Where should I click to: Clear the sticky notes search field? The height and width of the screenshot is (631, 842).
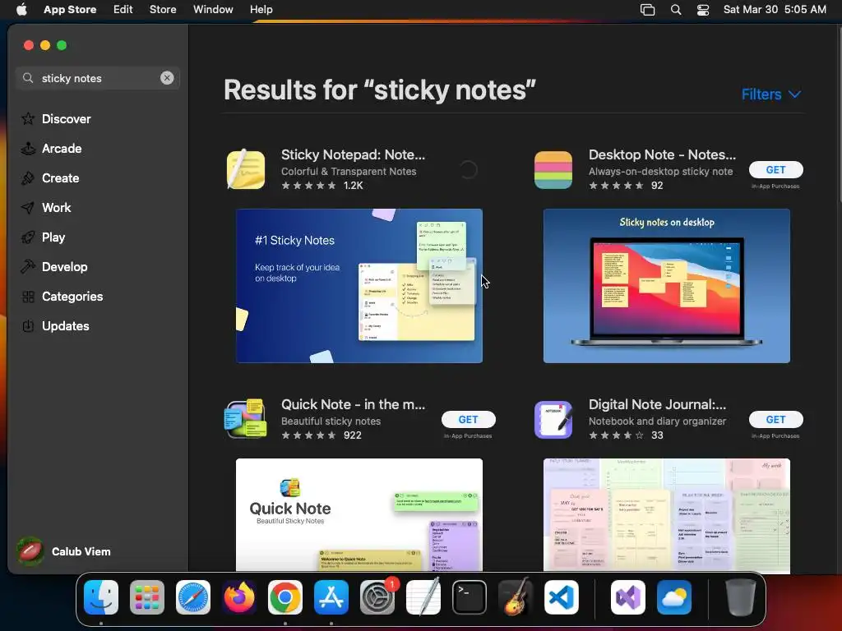[167, 78]
